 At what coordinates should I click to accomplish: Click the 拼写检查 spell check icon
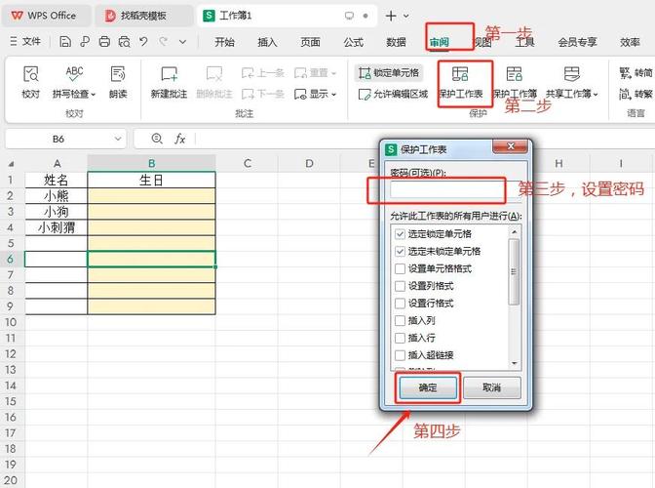click(x=74, y=74)
